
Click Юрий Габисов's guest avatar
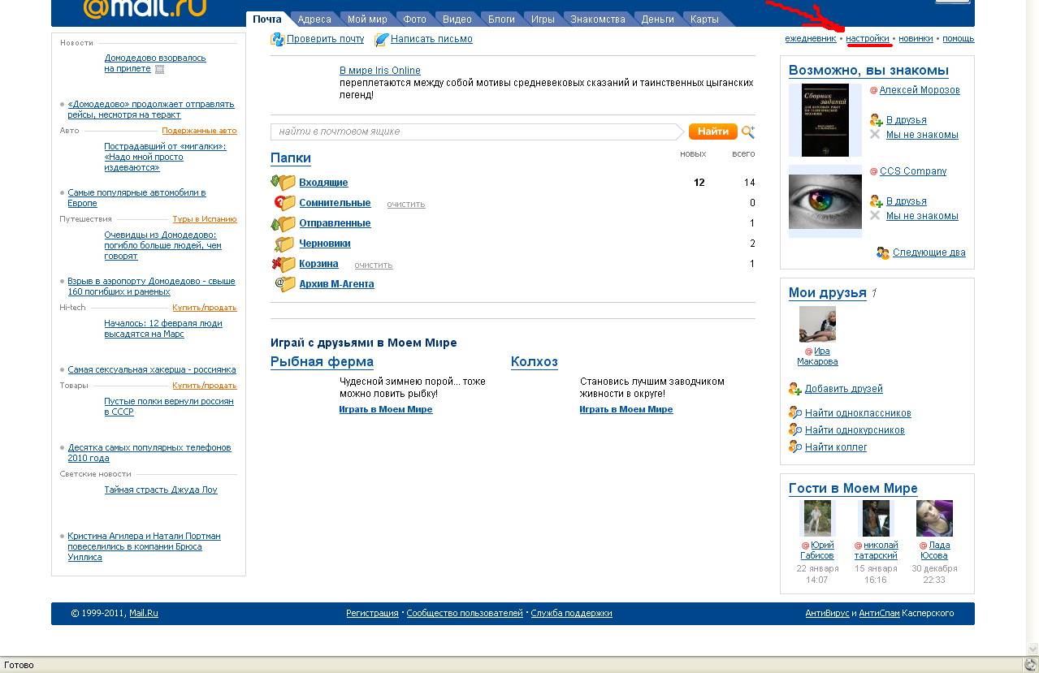817,519
